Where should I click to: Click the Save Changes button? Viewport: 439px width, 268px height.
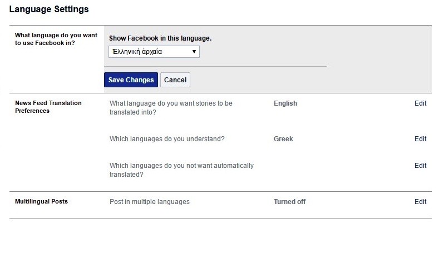coord(131,80)
